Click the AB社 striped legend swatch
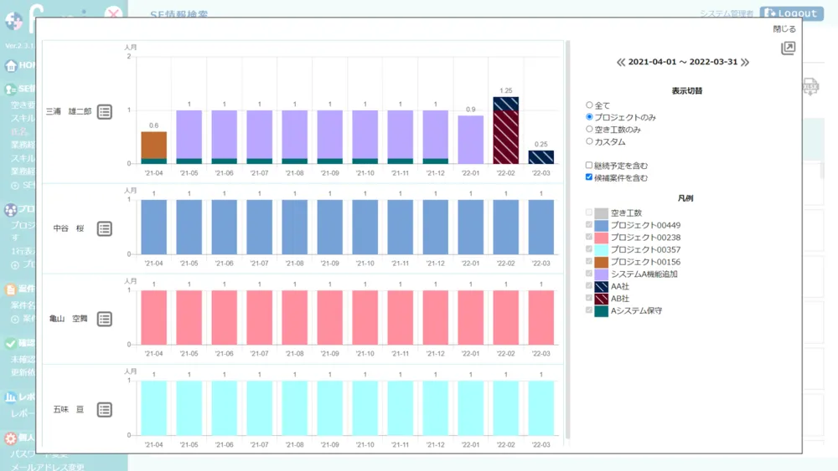Viewport: 838px width, 471px height. (601, 299)
